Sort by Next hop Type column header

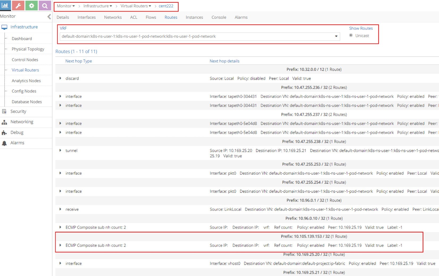coord(78,61)
